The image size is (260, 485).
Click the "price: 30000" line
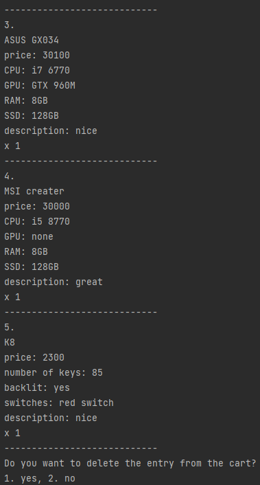[x=37, y=206]
